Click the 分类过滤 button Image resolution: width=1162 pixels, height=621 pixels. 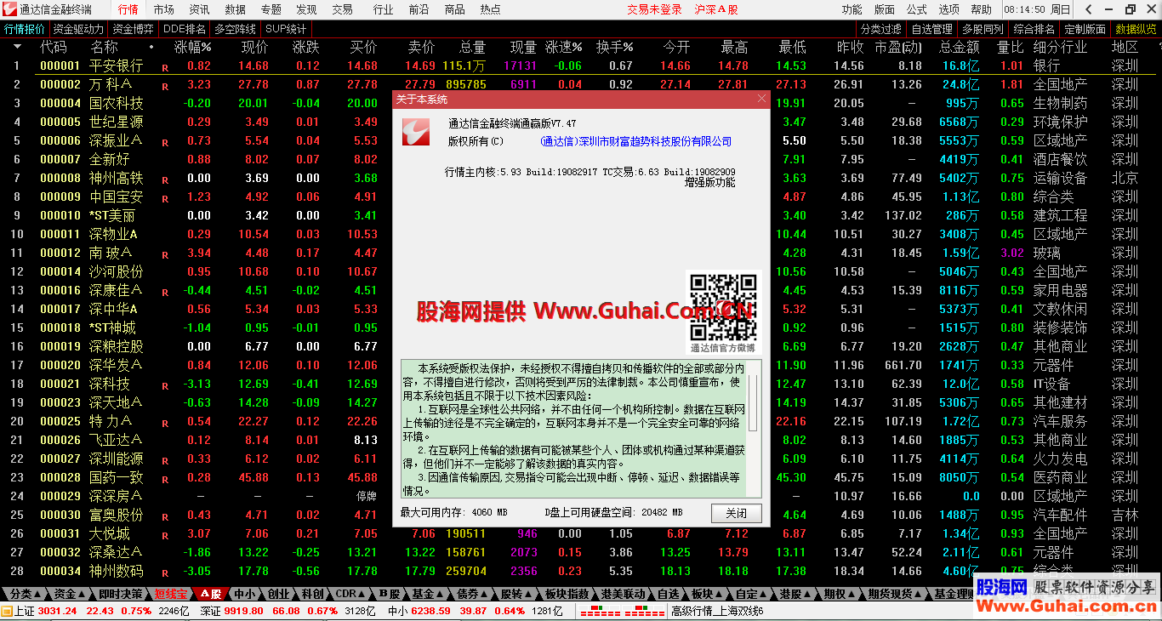881,29
